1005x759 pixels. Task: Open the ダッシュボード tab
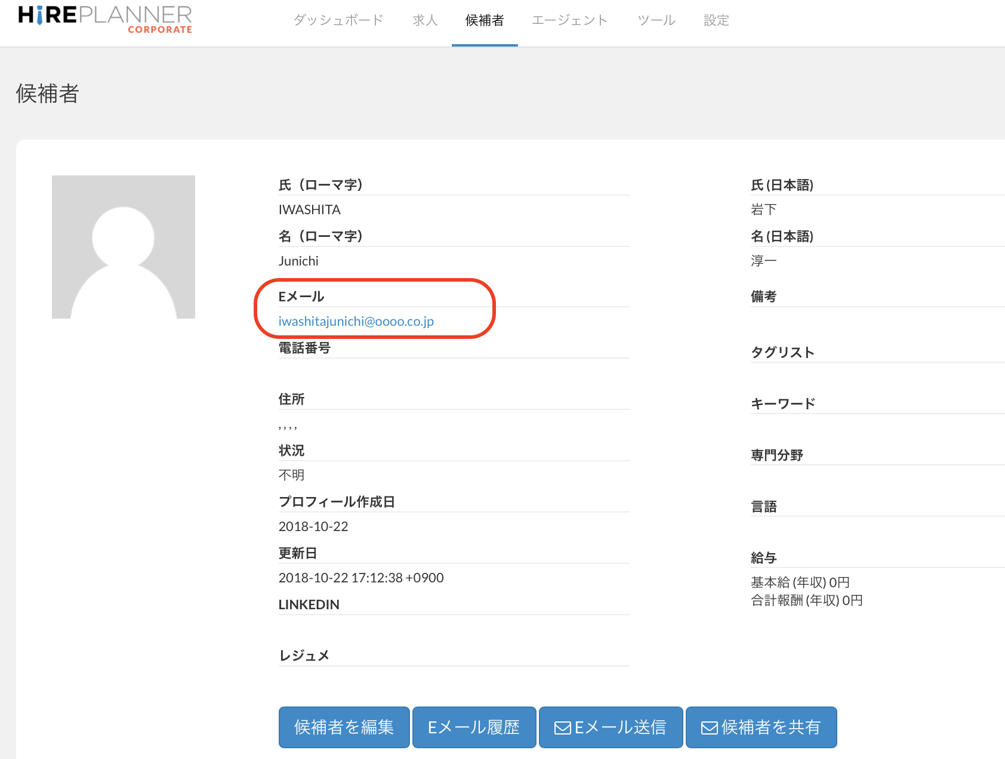pos(338,21)
